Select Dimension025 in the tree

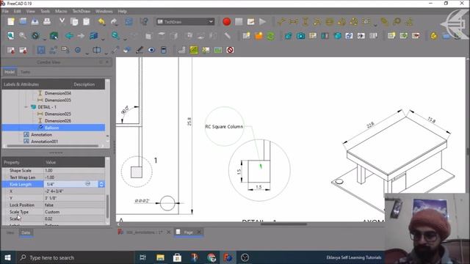(x=57, y=114)
